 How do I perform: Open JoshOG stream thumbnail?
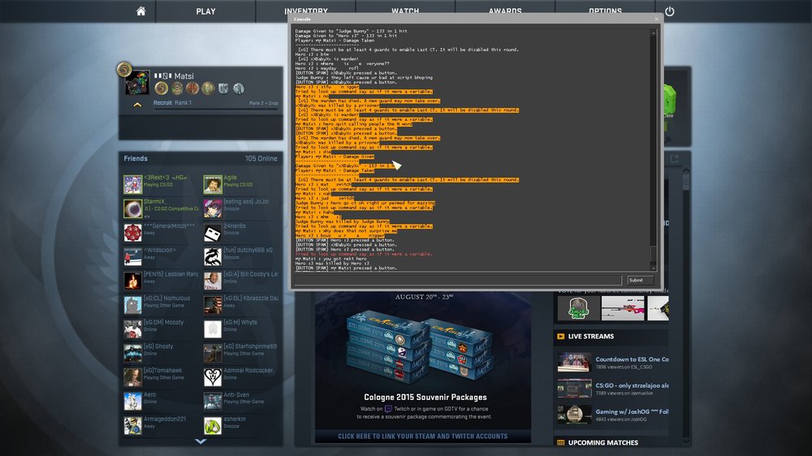pyautogui.click(x=574, y=414)
